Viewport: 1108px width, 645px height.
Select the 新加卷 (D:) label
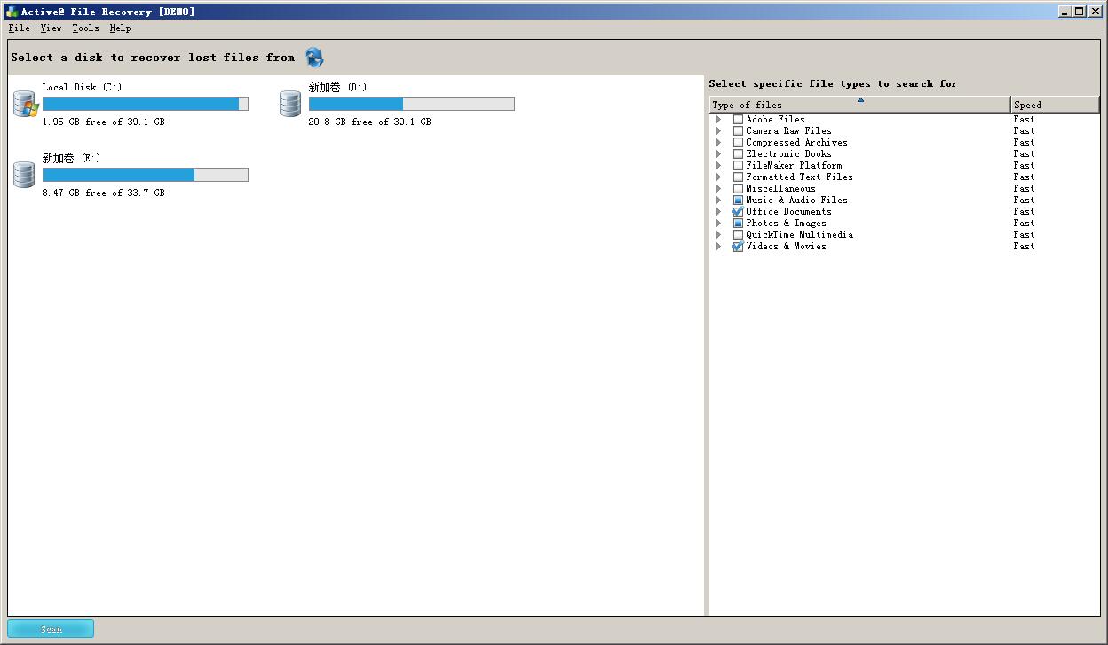[x=337, y=87]
